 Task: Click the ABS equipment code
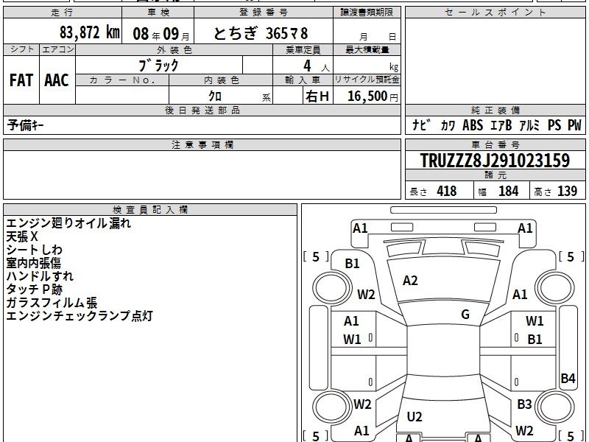(473, 124)
